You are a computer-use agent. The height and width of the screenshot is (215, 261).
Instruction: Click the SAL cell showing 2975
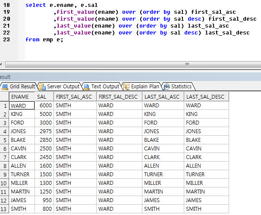tap(44, 131)
